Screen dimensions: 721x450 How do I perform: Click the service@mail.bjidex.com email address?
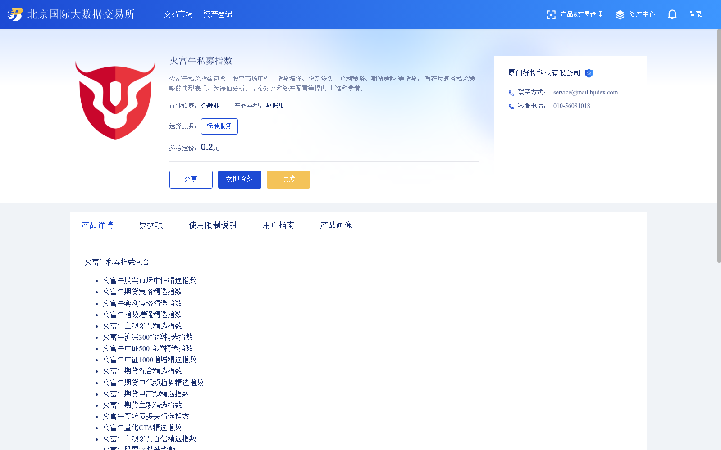point(585,92)
